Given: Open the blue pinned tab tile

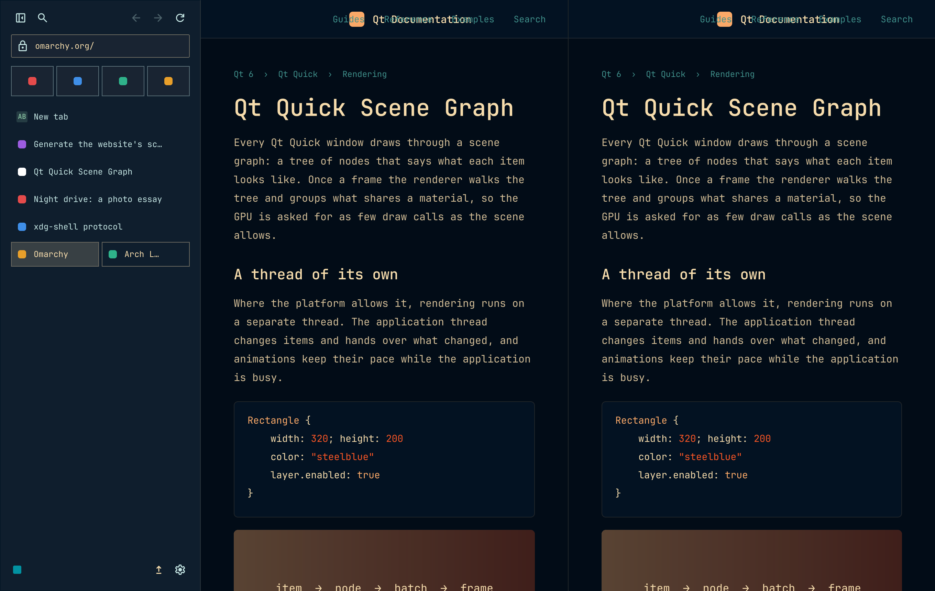Looking at the screenshot, I should coord(78,81).
